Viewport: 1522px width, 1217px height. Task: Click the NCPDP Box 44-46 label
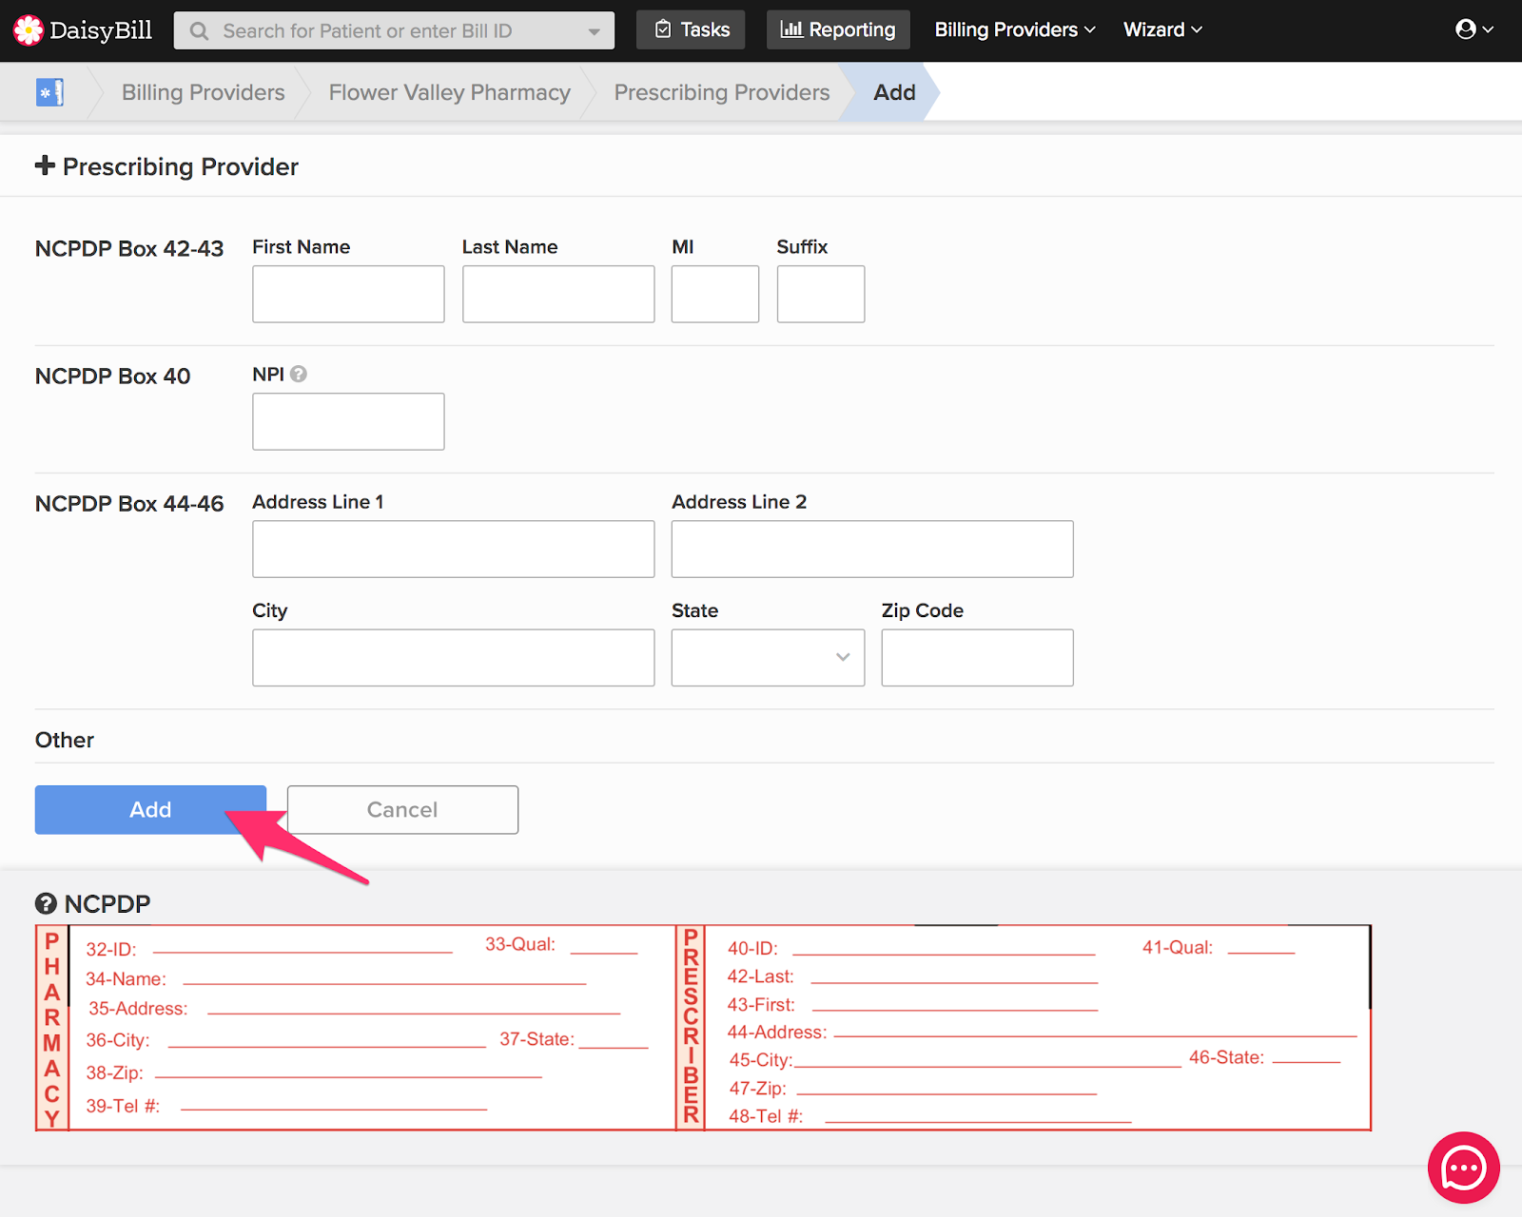[129, 503]
